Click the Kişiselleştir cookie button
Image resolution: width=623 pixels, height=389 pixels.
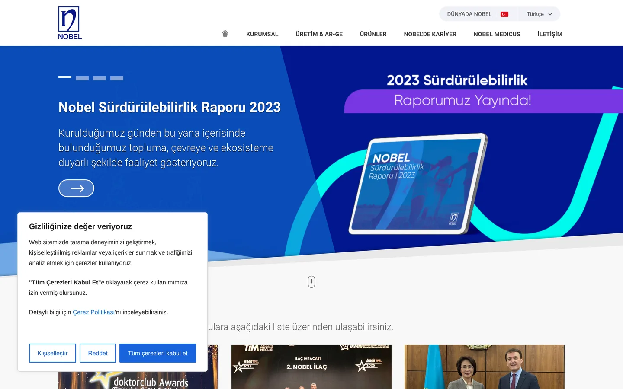[52, 353]
